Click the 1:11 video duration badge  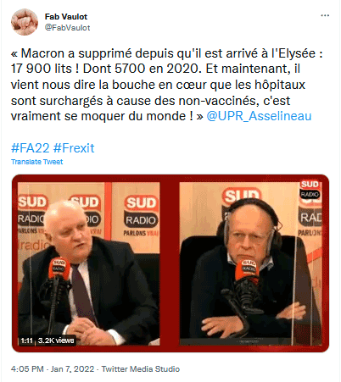point(27,340)
